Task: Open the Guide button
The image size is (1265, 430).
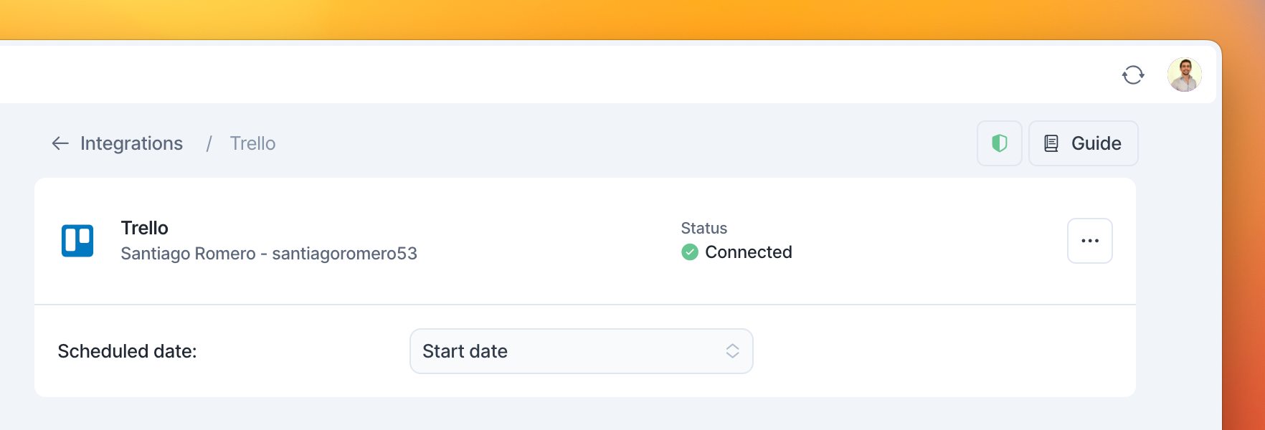Action: tap(1083, 143)
